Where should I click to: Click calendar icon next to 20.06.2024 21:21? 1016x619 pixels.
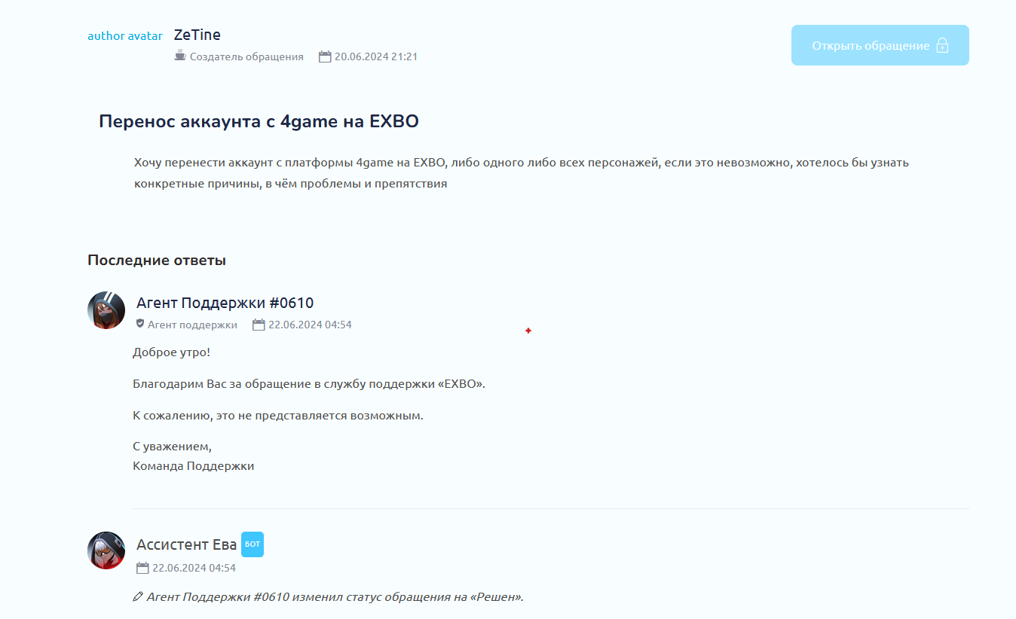point(325,56)
